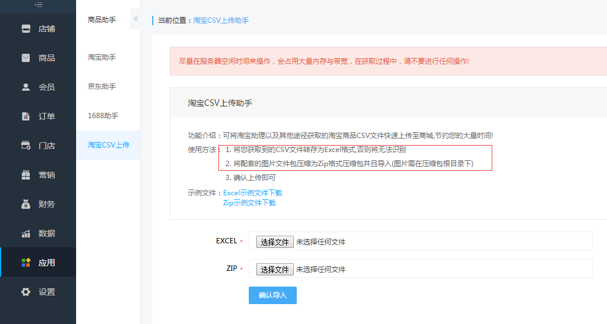The height and width of the screenshot is (324, 607).
Task: Open 淘宝助手 in submenu
Action: pyautogui.click(x=101, y=57)
